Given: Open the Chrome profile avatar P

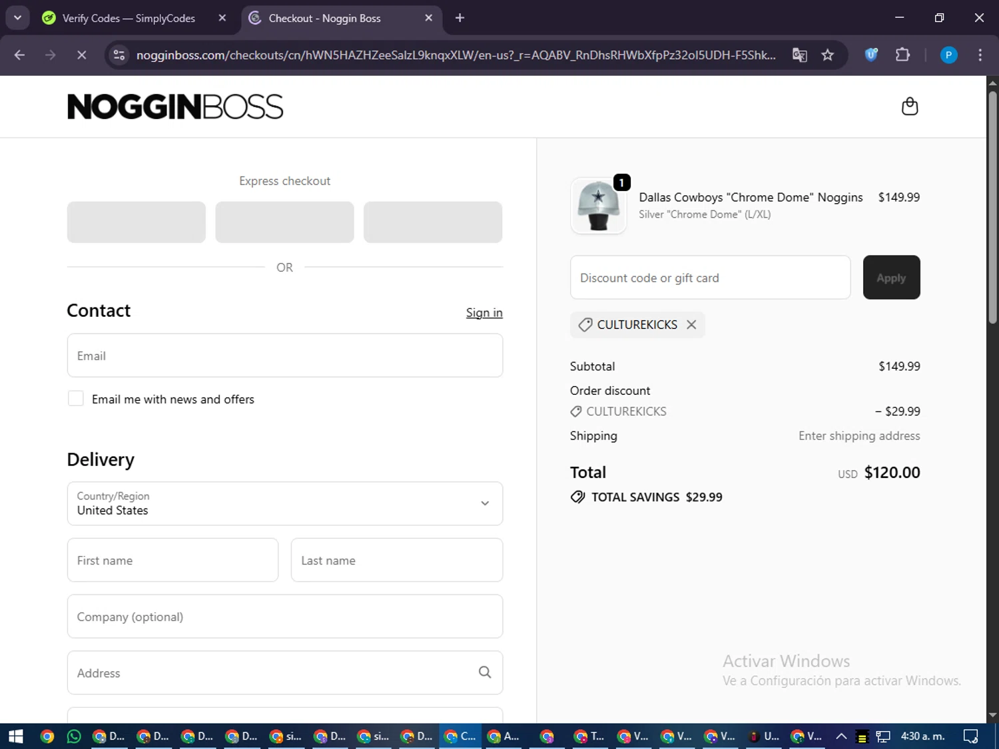Looking at the screenshot, I should pyautogui.click(x=948, y=55).
